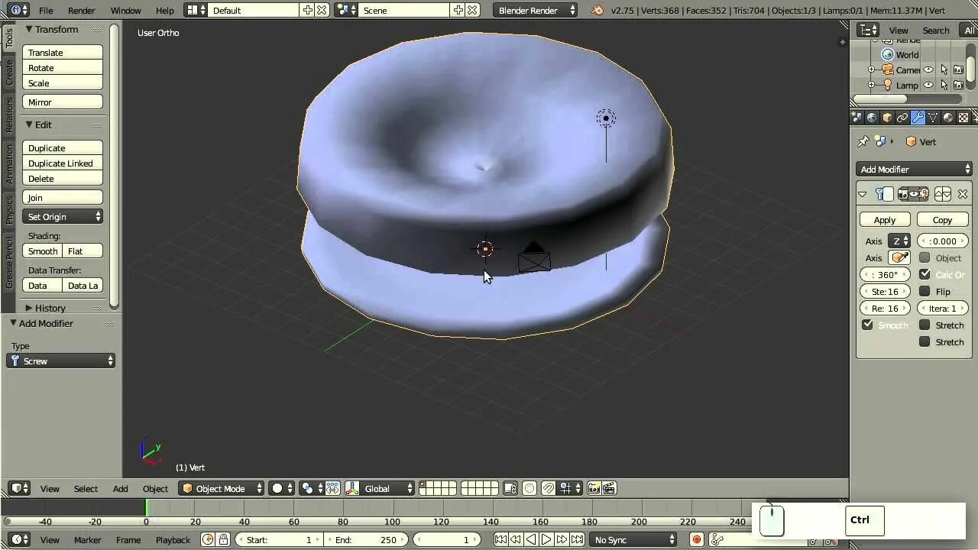This screenshot has width=978, height=550.
Task: Open the Texture properties tab (checker icon)
Action: click(963, 118)
